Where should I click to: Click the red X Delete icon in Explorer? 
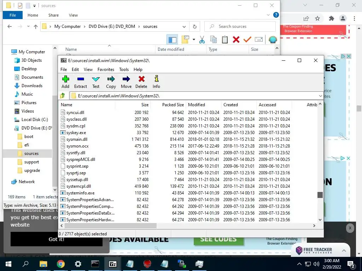tap(236, 40)
